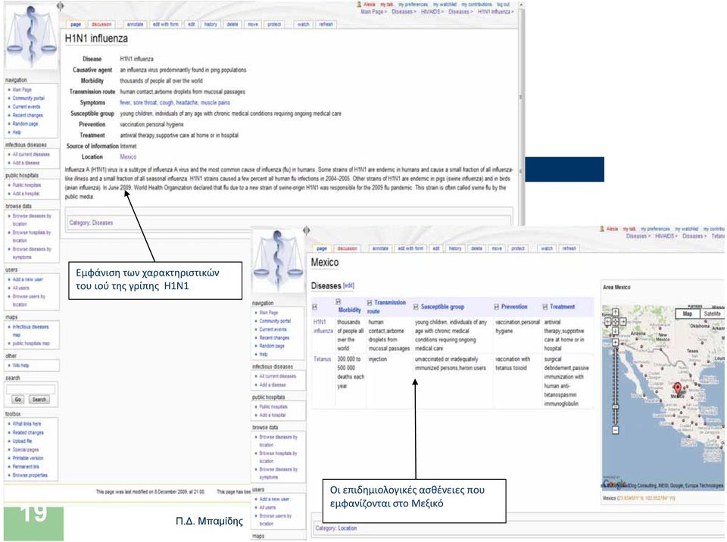Open Random page in the Mexico window sidebar
This screenshot has width=727, height=542.
pyautogui.click(x=272, y=346)
